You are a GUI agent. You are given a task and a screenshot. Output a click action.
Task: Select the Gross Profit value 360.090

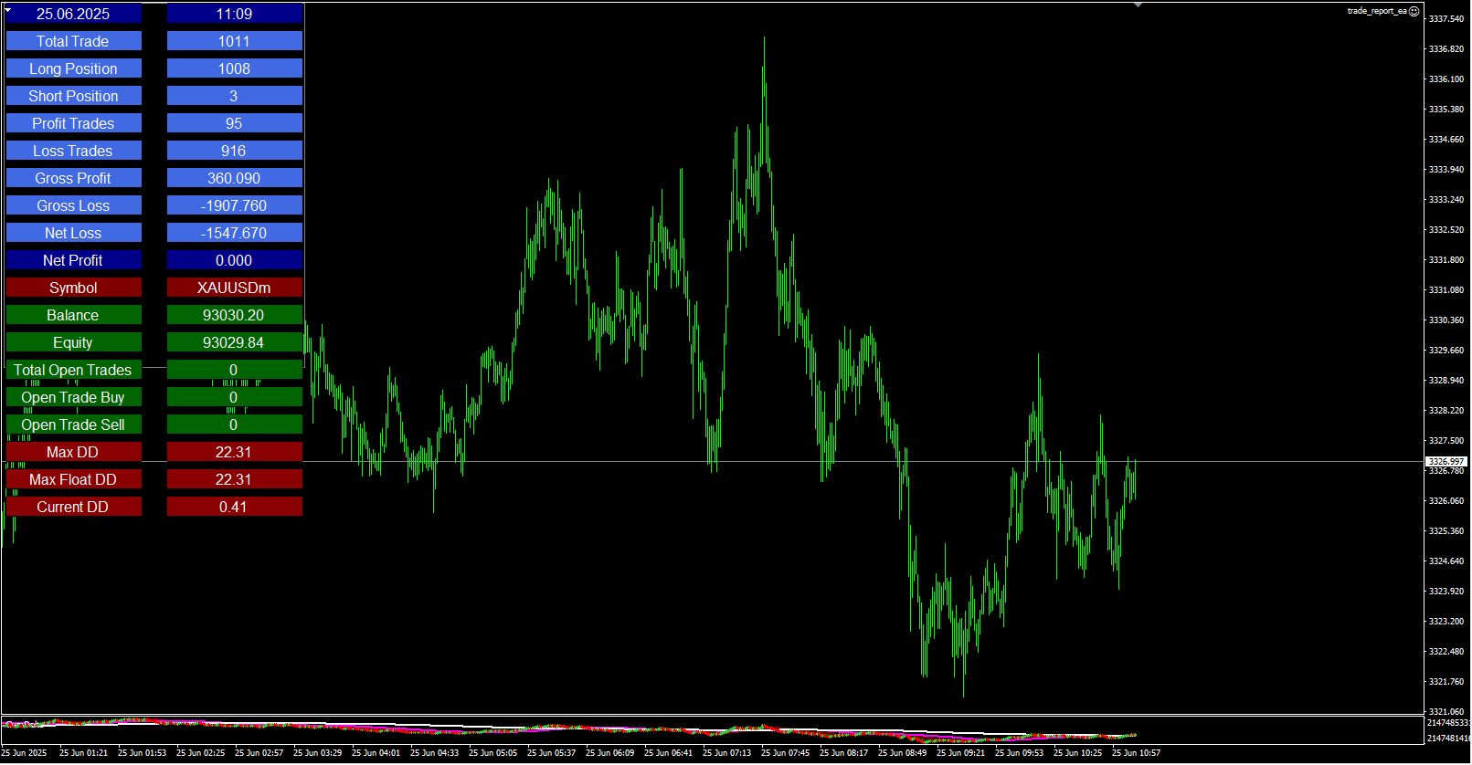(x=234, y=178)
